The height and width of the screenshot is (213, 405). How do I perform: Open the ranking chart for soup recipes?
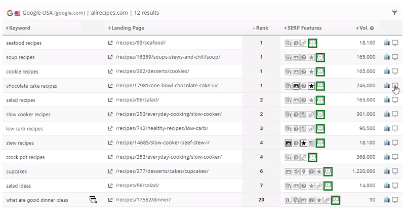click(387, 57)
